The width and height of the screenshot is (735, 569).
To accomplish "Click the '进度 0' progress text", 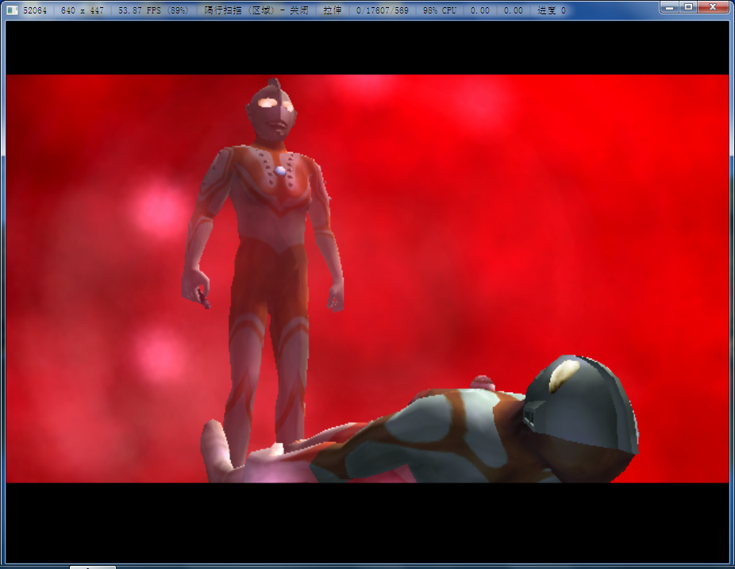I will 551,10.
